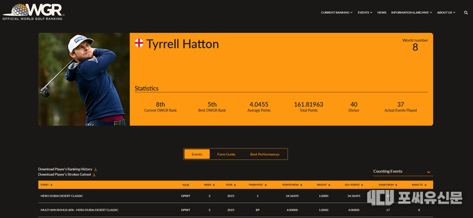
Task: Open the Counting Events dropdown
Action: point(403,171)
